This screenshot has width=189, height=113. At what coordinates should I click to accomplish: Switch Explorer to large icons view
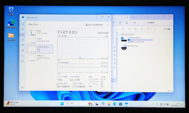[171, 91]
